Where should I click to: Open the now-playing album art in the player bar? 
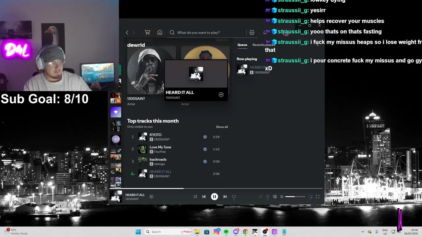click(116, 197)
